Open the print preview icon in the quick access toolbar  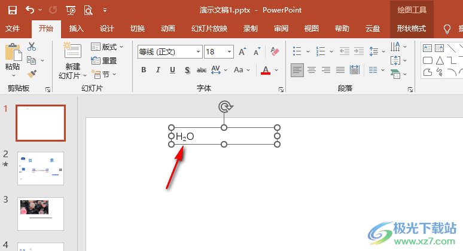pyautogui.click(x=88, y=10)
